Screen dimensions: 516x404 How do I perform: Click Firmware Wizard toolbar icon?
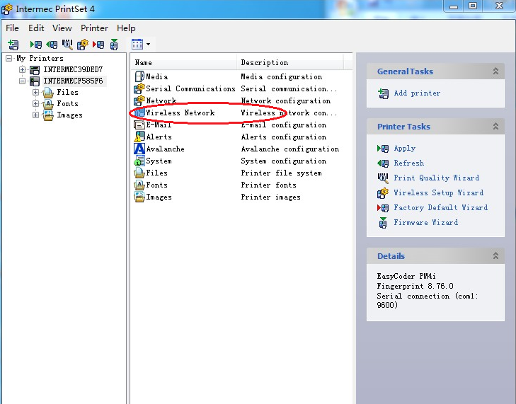coord(114,45)
